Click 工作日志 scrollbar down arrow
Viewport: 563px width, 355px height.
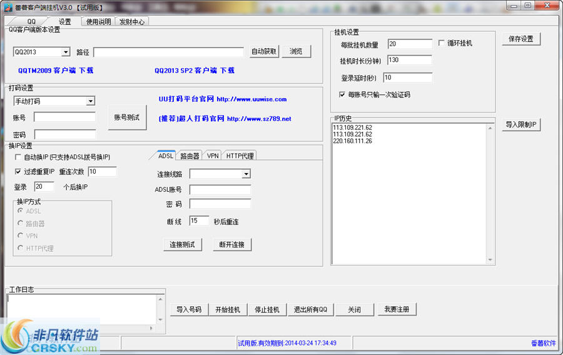(161, 319)
